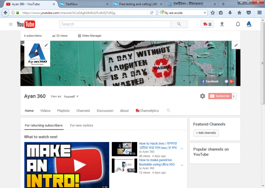Edit the channel icon with pencil
This screenshot has width=265, height=188.
pos(46,45)
